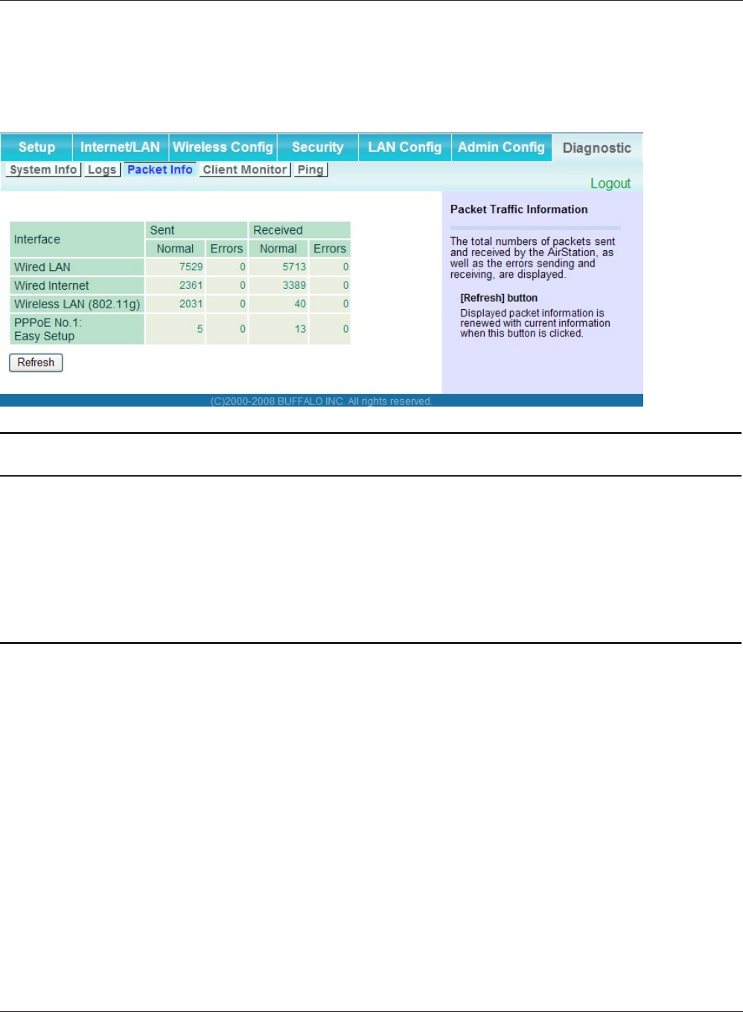Select Wireless LAN (802.11g) row label

77,304
